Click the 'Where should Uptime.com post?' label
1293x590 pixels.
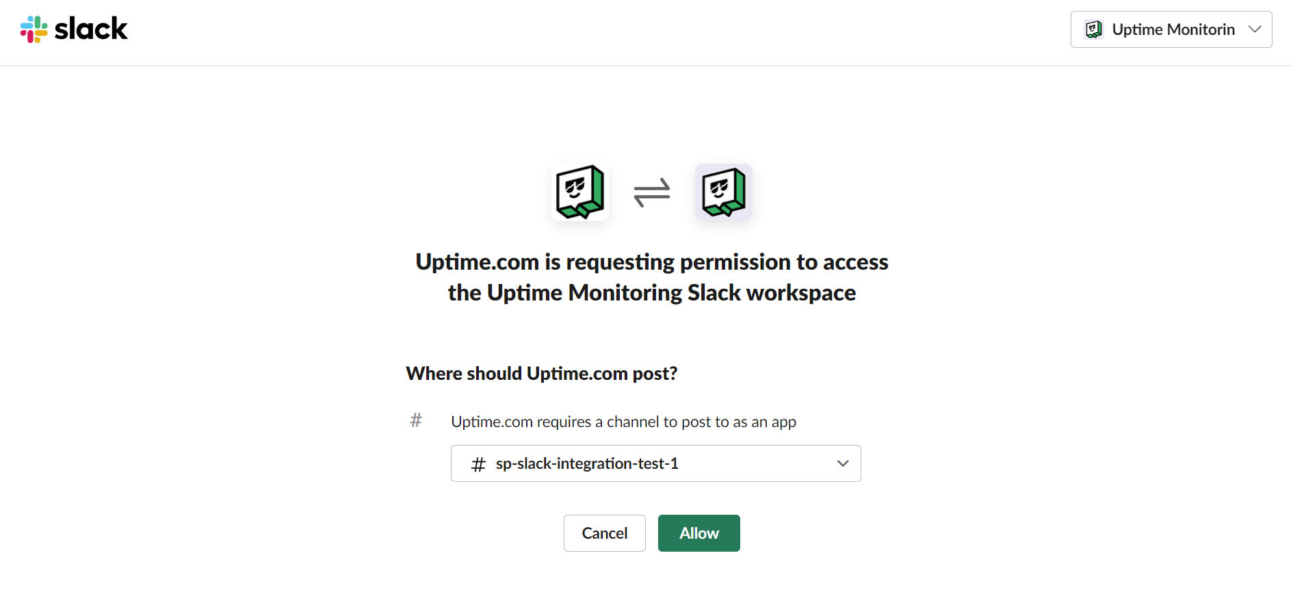[x=542, y=374]
